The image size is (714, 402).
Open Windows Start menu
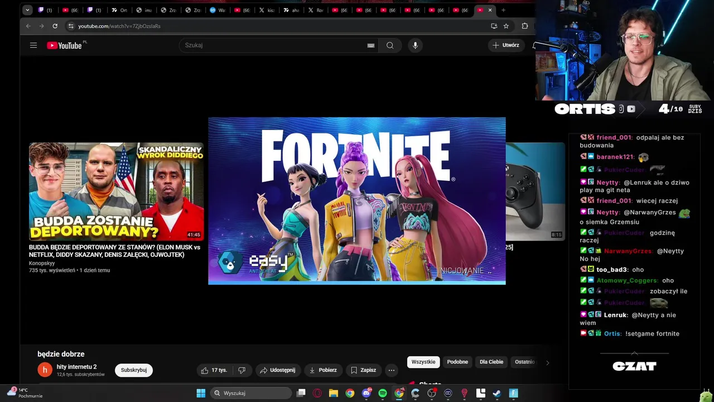[201, 393]
